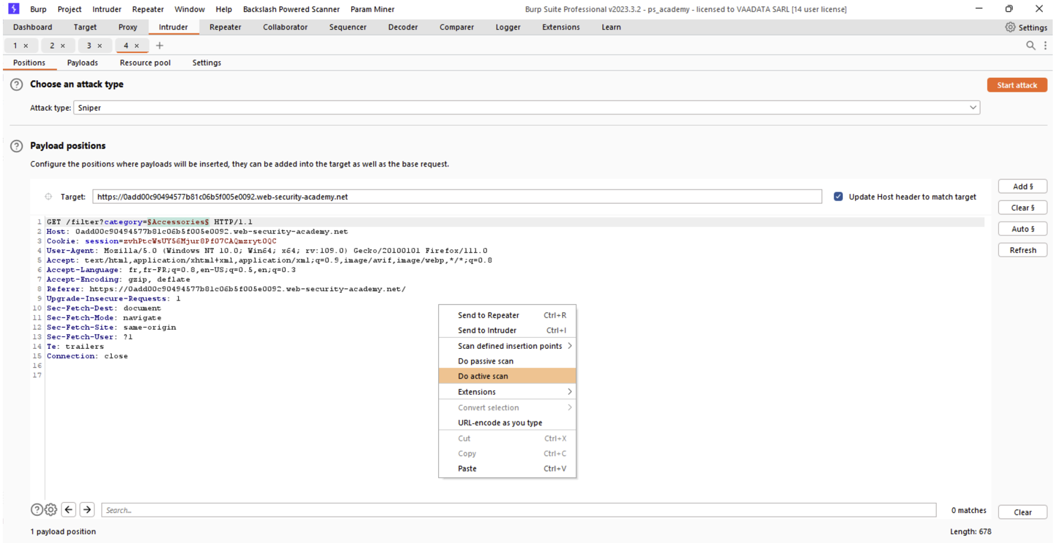Open search settings gear below the editor
Viewport: 1055px width, 543px height.
(51, 510)
